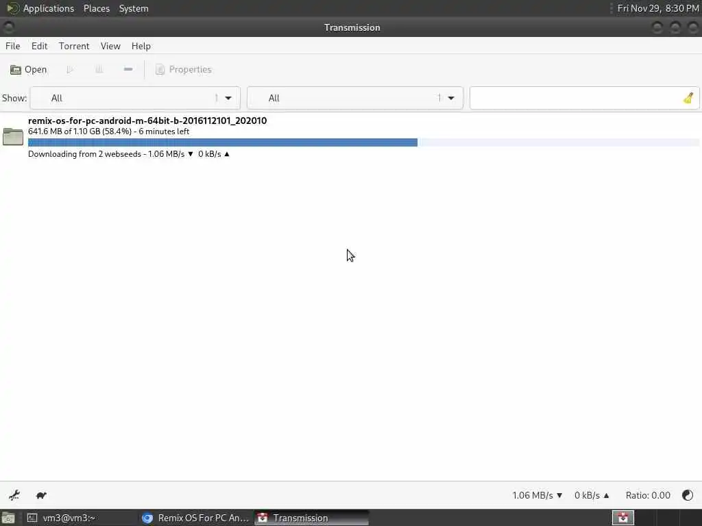Click the Transmission taskbar button
The width and height of the screenshot is (702, 526).
click(x=312, y=518)
